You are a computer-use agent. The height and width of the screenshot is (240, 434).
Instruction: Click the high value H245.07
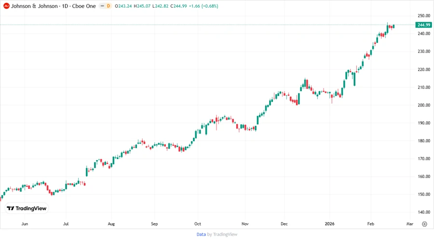(x=142, y=6)
